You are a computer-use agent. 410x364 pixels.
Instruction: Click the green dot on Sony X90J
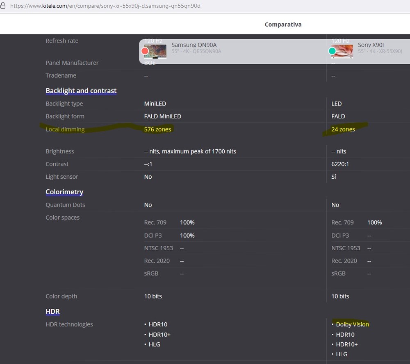tap(332, 51)
